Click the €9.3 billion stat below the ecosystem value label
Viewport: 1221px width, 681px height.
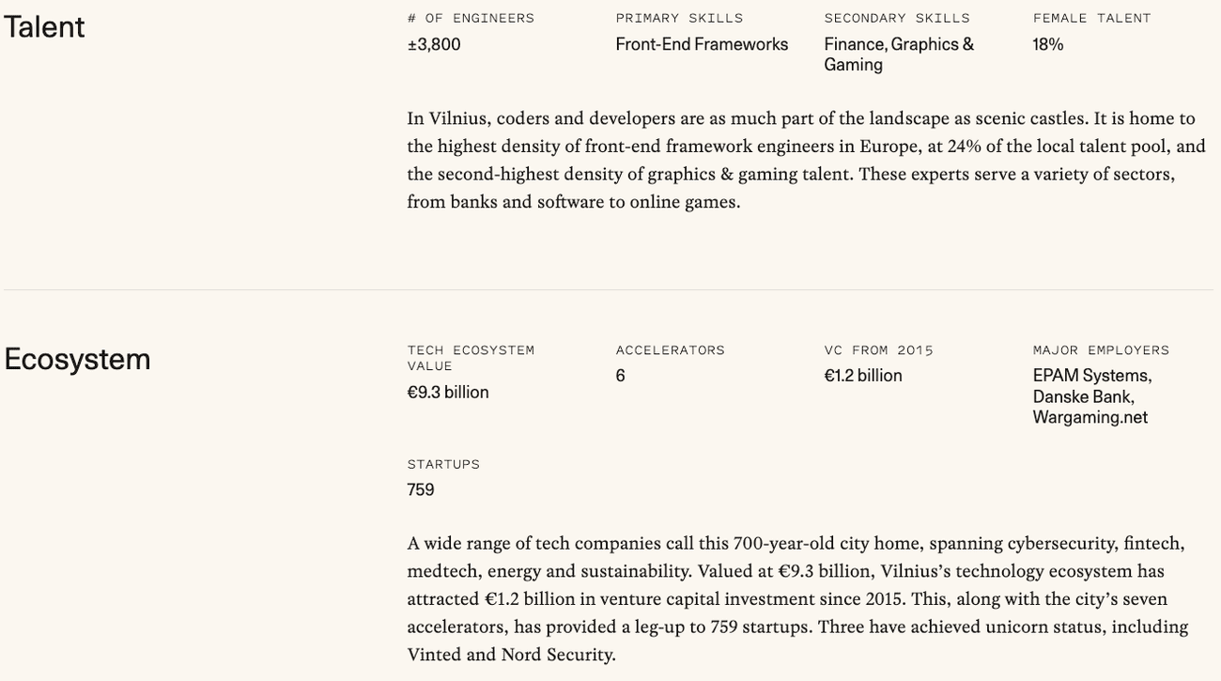[448, 393]
